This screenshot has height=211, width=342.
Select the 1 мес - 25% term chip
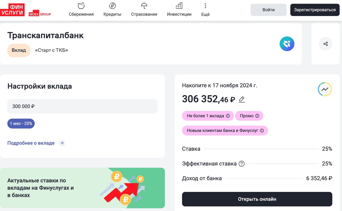click(x=21, y=123)
